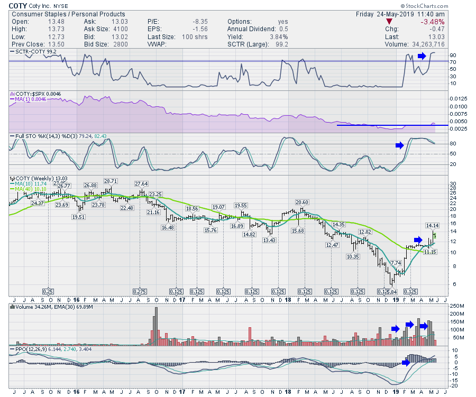Click the "SCTR-COTY 99.2" panel legend
Image resolution: width=476 pixels, height=397 pixels.
pyautogui.click(x=33, y=52)
